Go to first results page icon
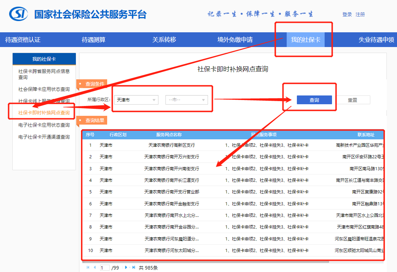This screenshot has height=272, width=397. coord(88,267)
